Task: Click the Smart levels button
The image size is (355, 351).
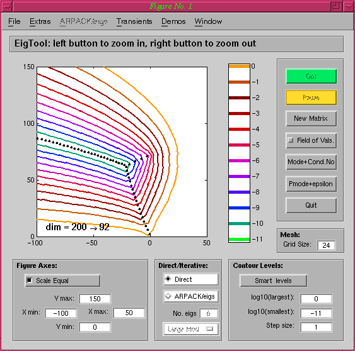Action: tap(273, 281)
